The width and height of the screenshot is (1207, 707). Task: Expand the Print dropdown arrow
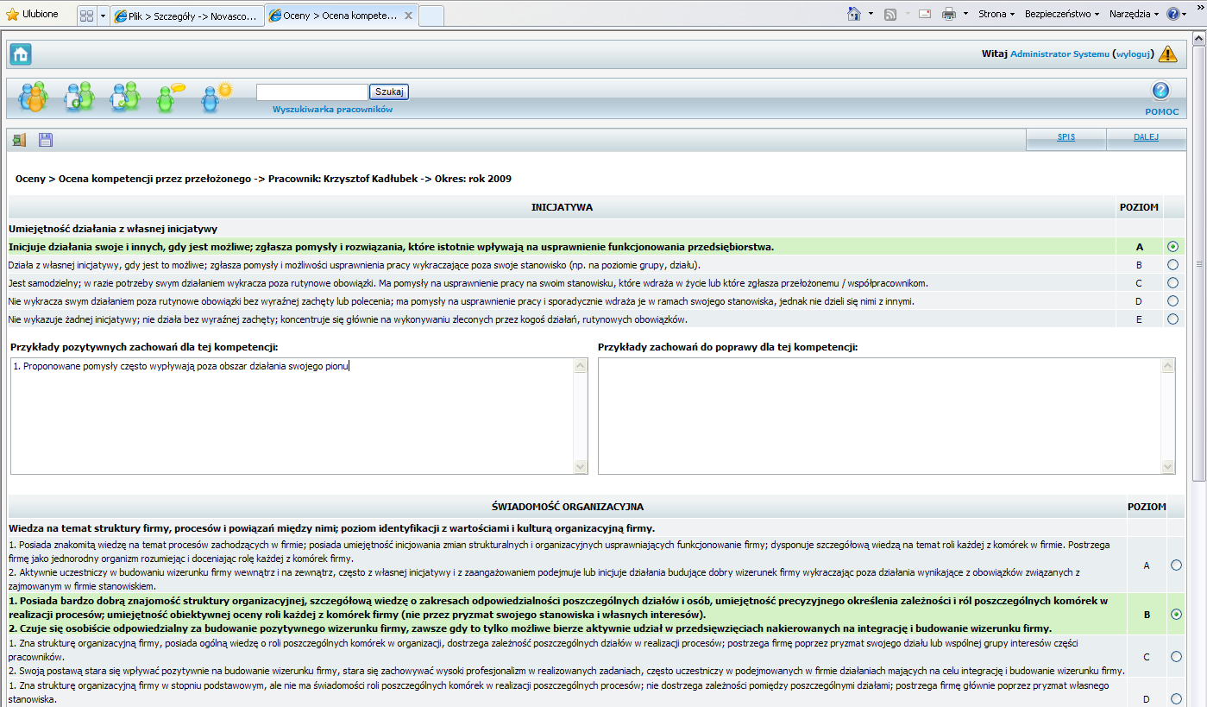tap(965, 15)
